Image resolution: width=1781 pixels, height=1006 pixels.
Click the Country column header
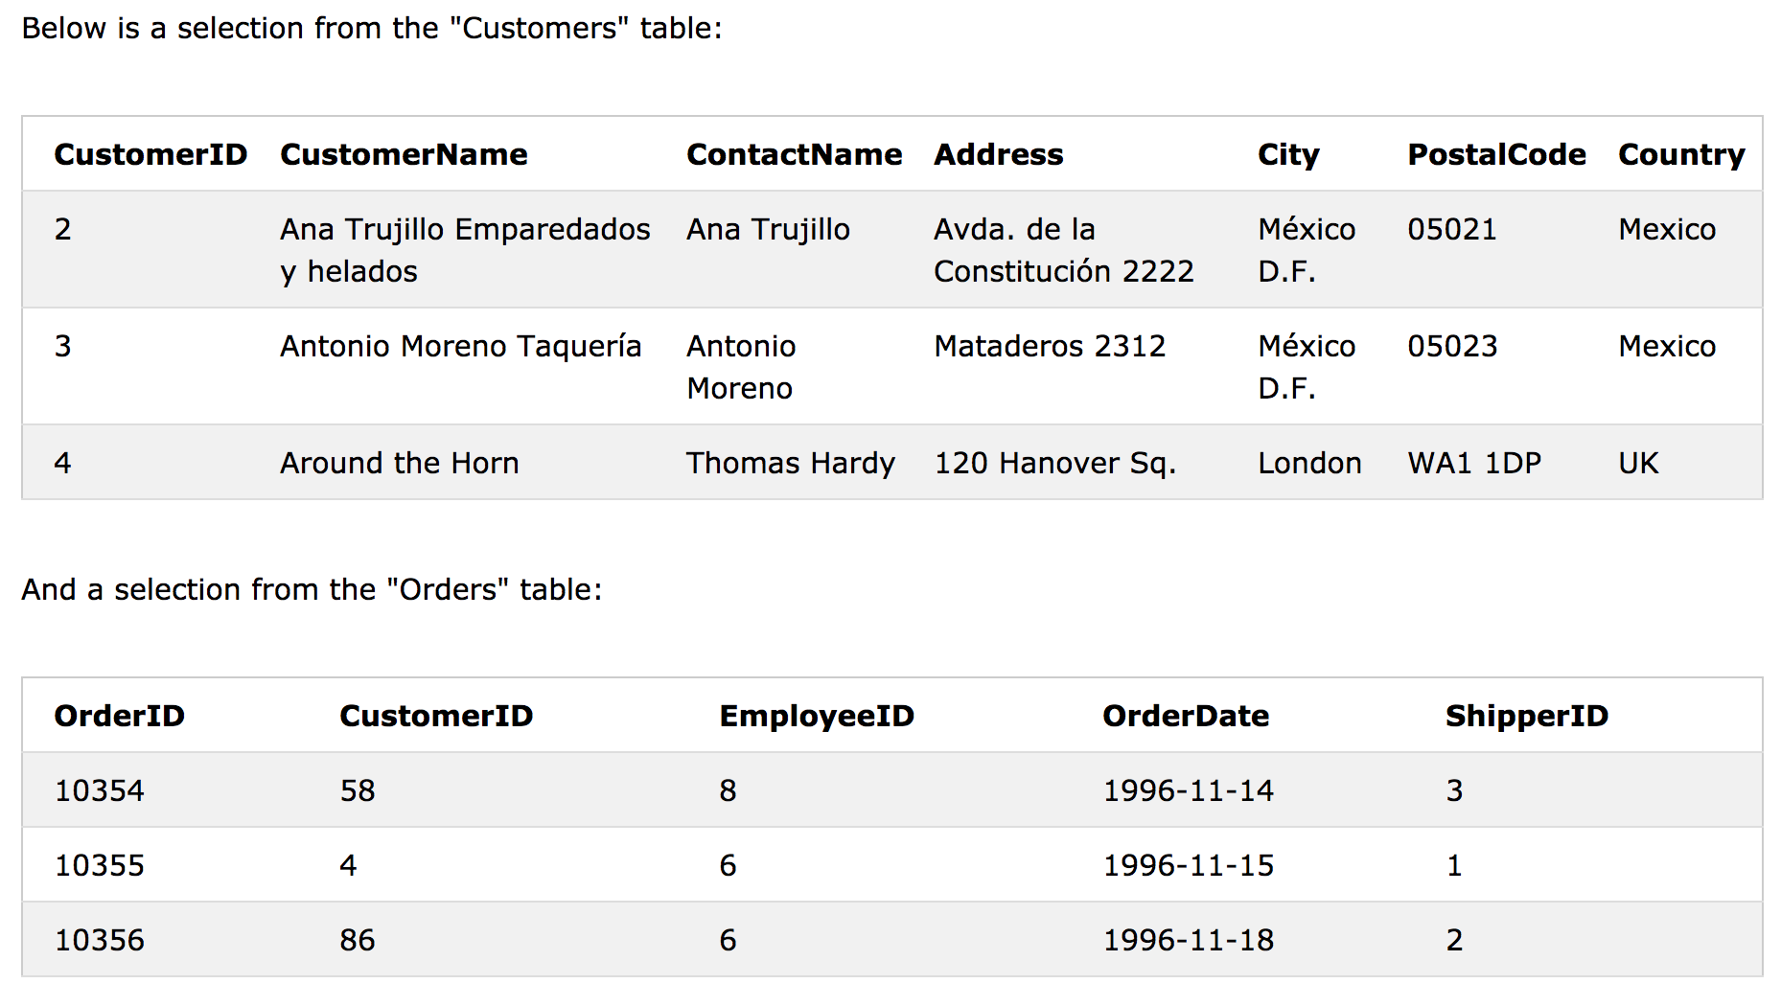(x=1681, y=155)
